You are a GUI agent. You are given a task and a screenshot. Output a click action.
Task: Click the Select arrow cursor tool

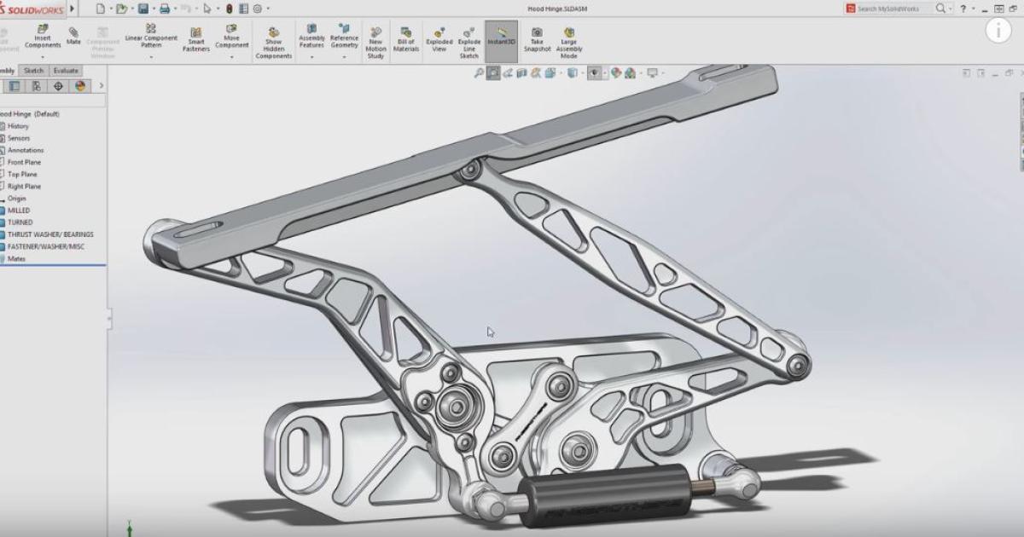(x=207, y=9)
